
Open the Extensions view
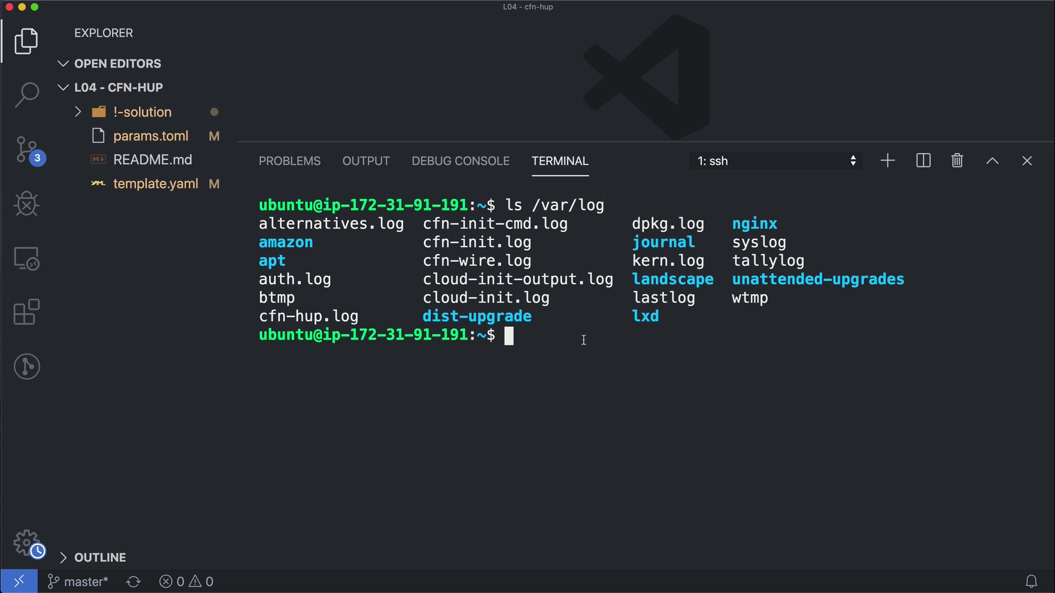[x=26, y=312]
